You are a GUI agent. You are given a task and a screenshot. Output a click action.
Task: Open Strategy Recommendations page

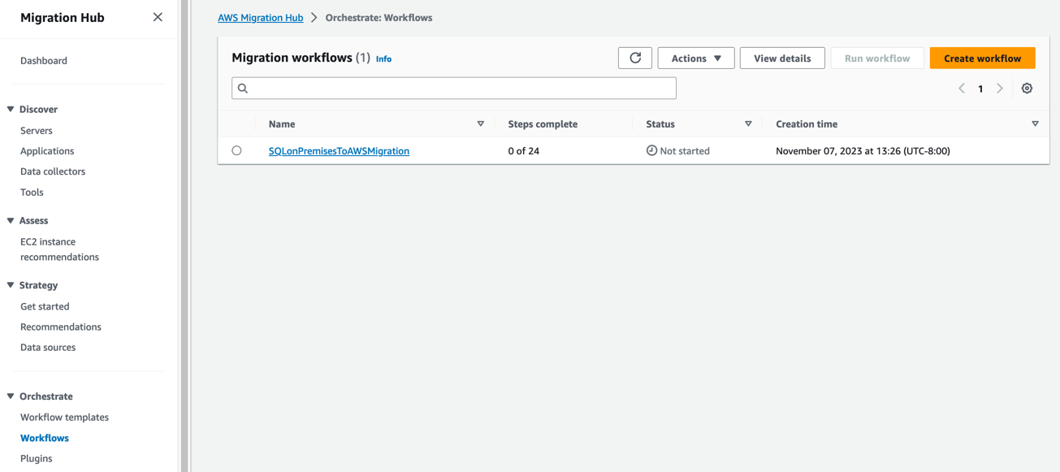pos(61,327)
